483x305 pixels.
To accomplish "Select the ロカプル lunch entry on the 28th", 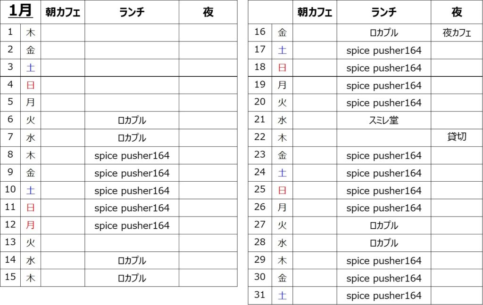I will point(383,243).
